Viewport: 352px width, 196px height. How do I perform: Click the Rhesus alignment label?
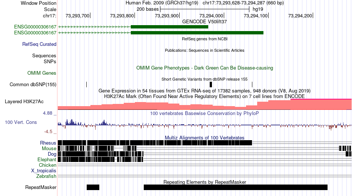(x=48, y=143)
